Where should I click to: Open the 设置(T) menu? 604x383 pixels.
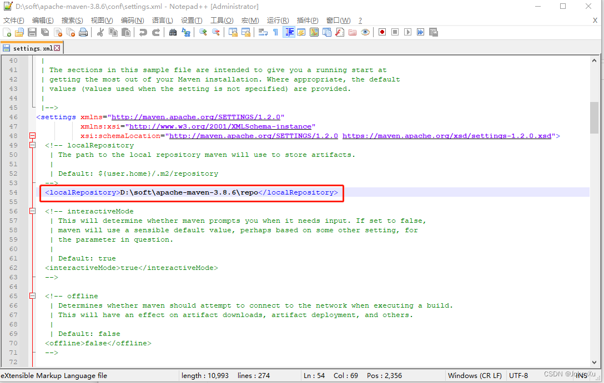pos(192,21)
